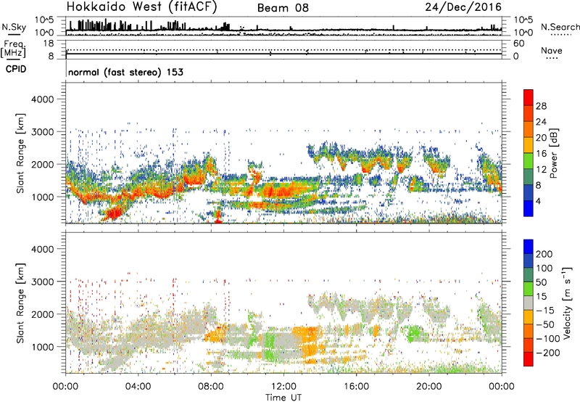Select the 2000 tick on power panel axis

click(x=43, y=164)
